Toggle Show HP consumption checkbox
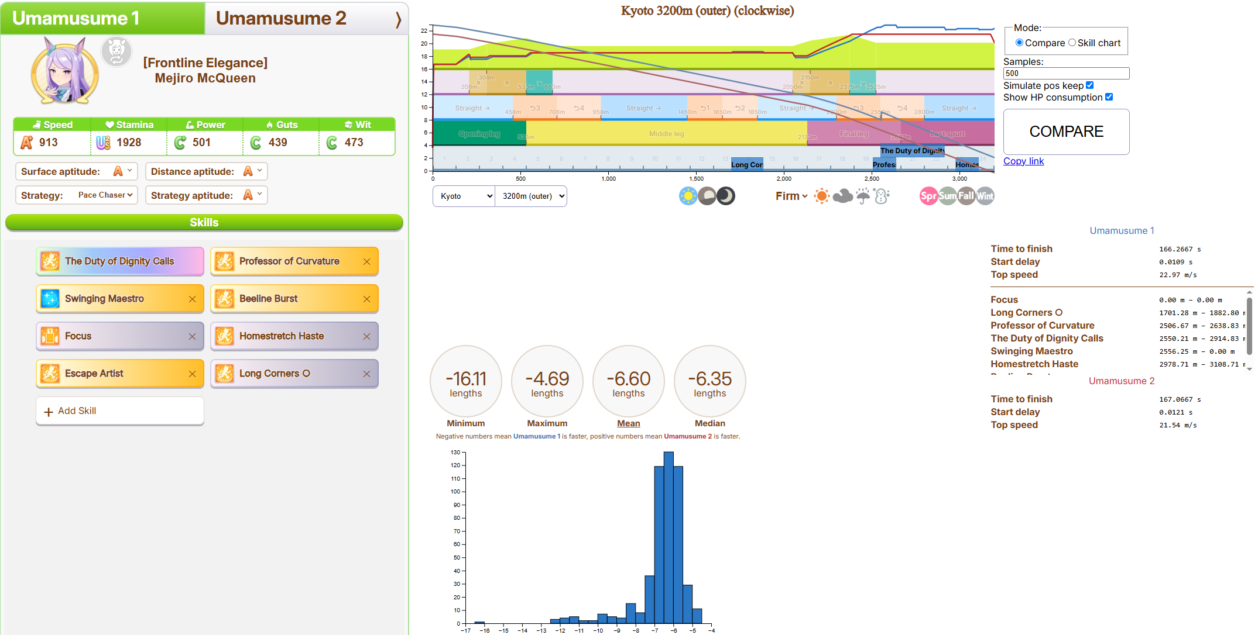 (1109, 97)
